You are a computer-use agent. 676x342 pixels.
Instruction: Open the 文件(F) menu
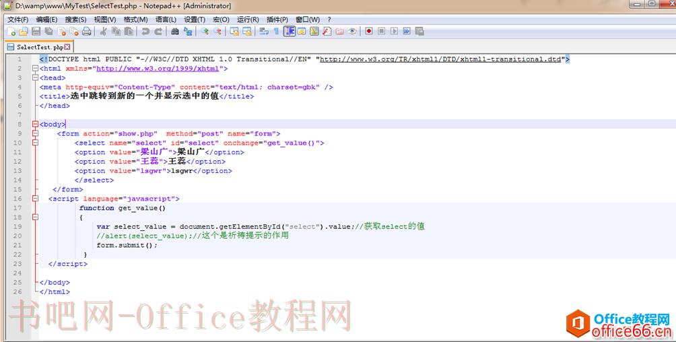tap(18, 20)
